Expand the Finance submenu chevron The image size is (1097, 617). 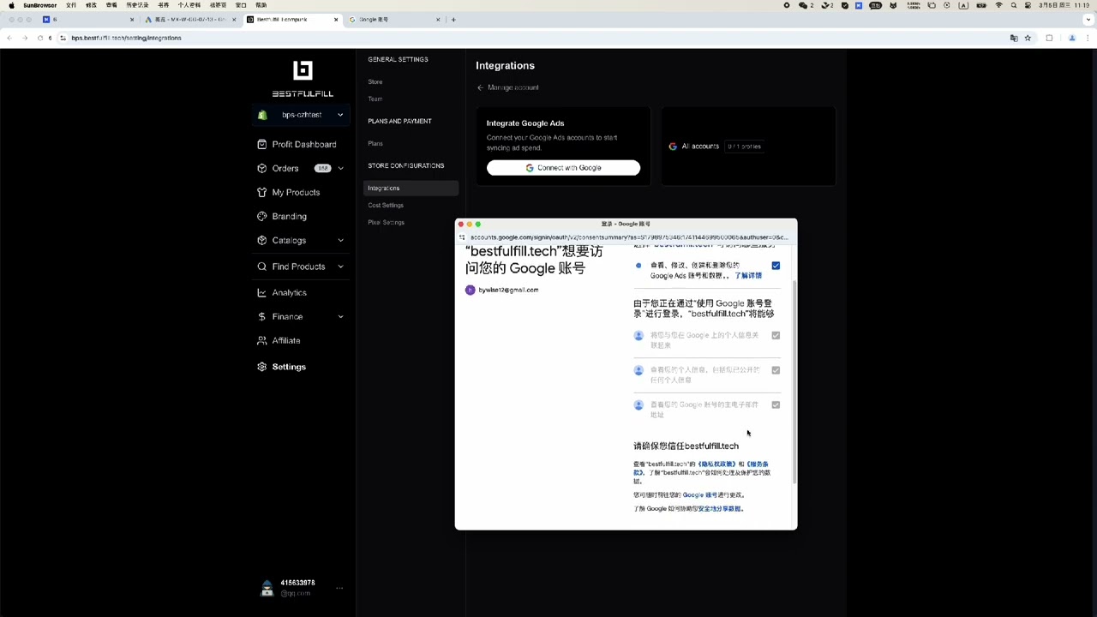tap(340, 316)
